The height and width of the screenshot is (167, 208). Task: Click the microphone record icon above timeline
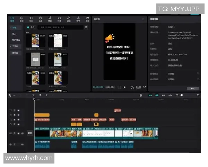(x=141, y=95)
